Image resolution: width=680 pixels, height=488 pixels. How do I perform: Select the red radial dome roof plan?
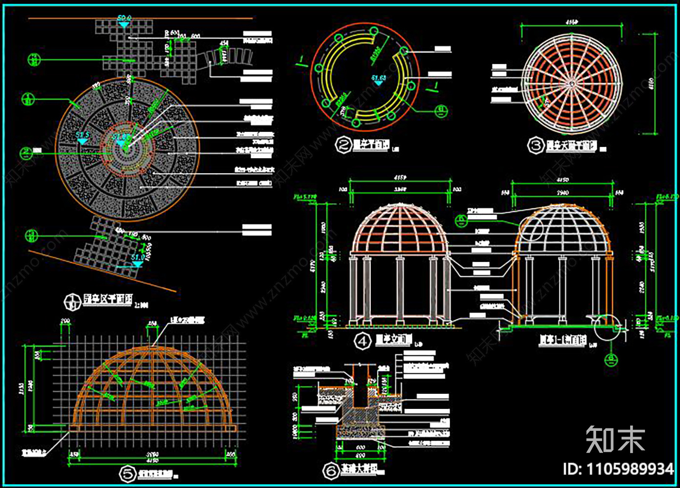[x=571, y=83]
